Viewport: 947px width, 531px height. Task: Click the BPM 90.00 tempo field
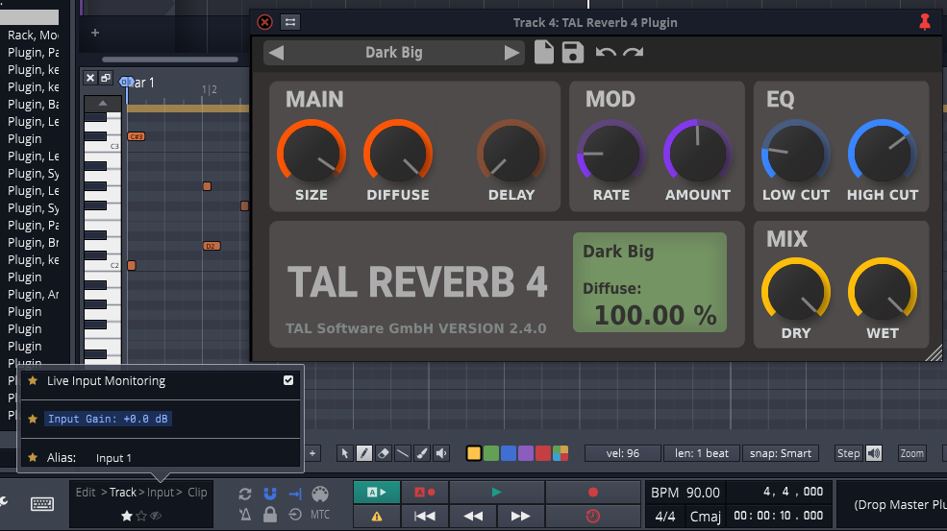click(x=685, y=493)
